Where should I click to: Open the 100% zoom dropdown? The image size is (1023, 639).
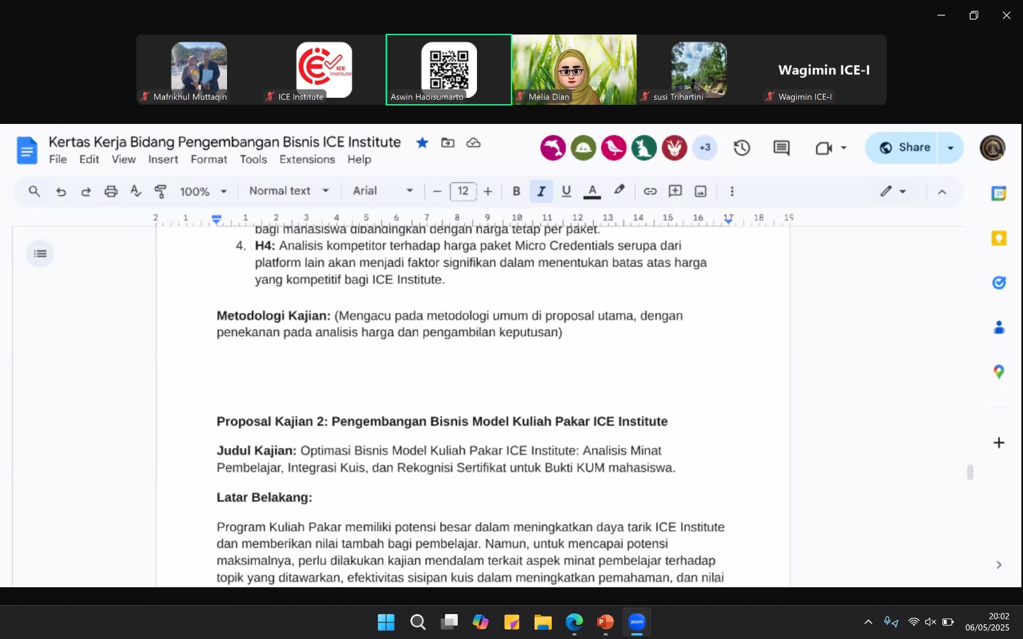point(203,191)
